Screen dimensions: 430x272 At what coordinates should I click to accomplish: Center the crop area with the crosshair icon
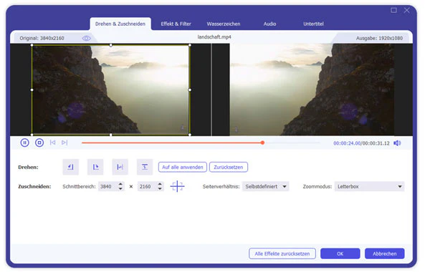point(178,186)
